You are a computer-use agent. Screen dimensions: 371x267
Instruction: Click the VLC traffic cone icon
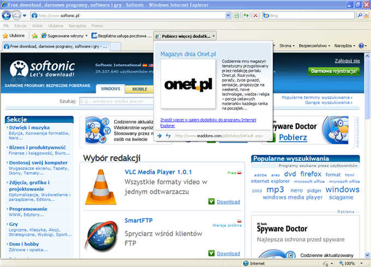[101, 187]
